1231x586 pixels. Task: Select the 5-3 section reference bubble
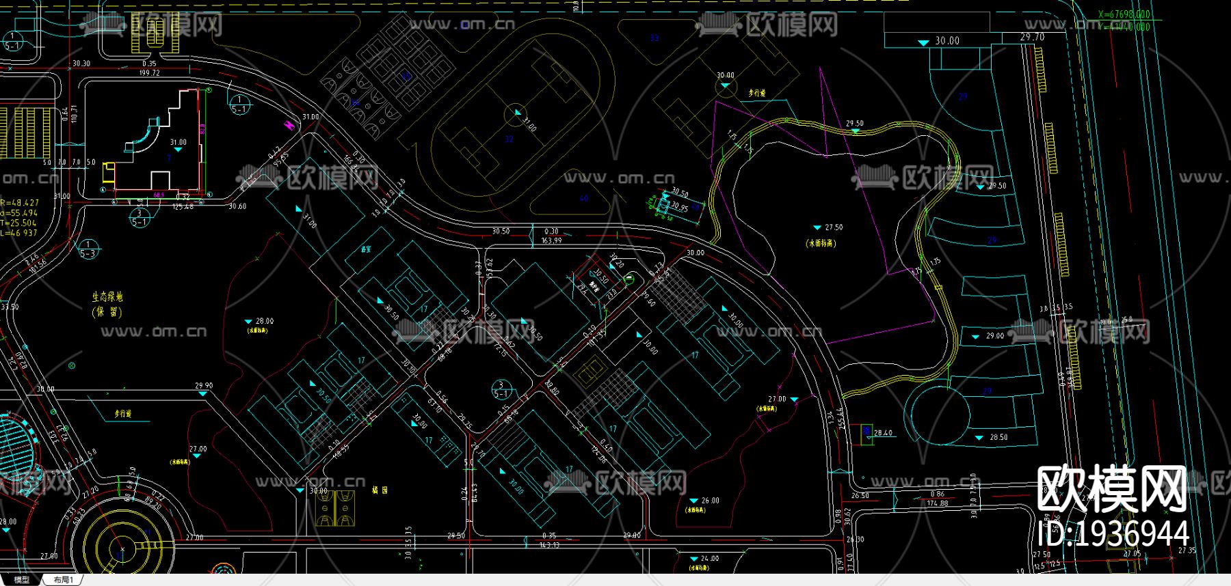88,249
